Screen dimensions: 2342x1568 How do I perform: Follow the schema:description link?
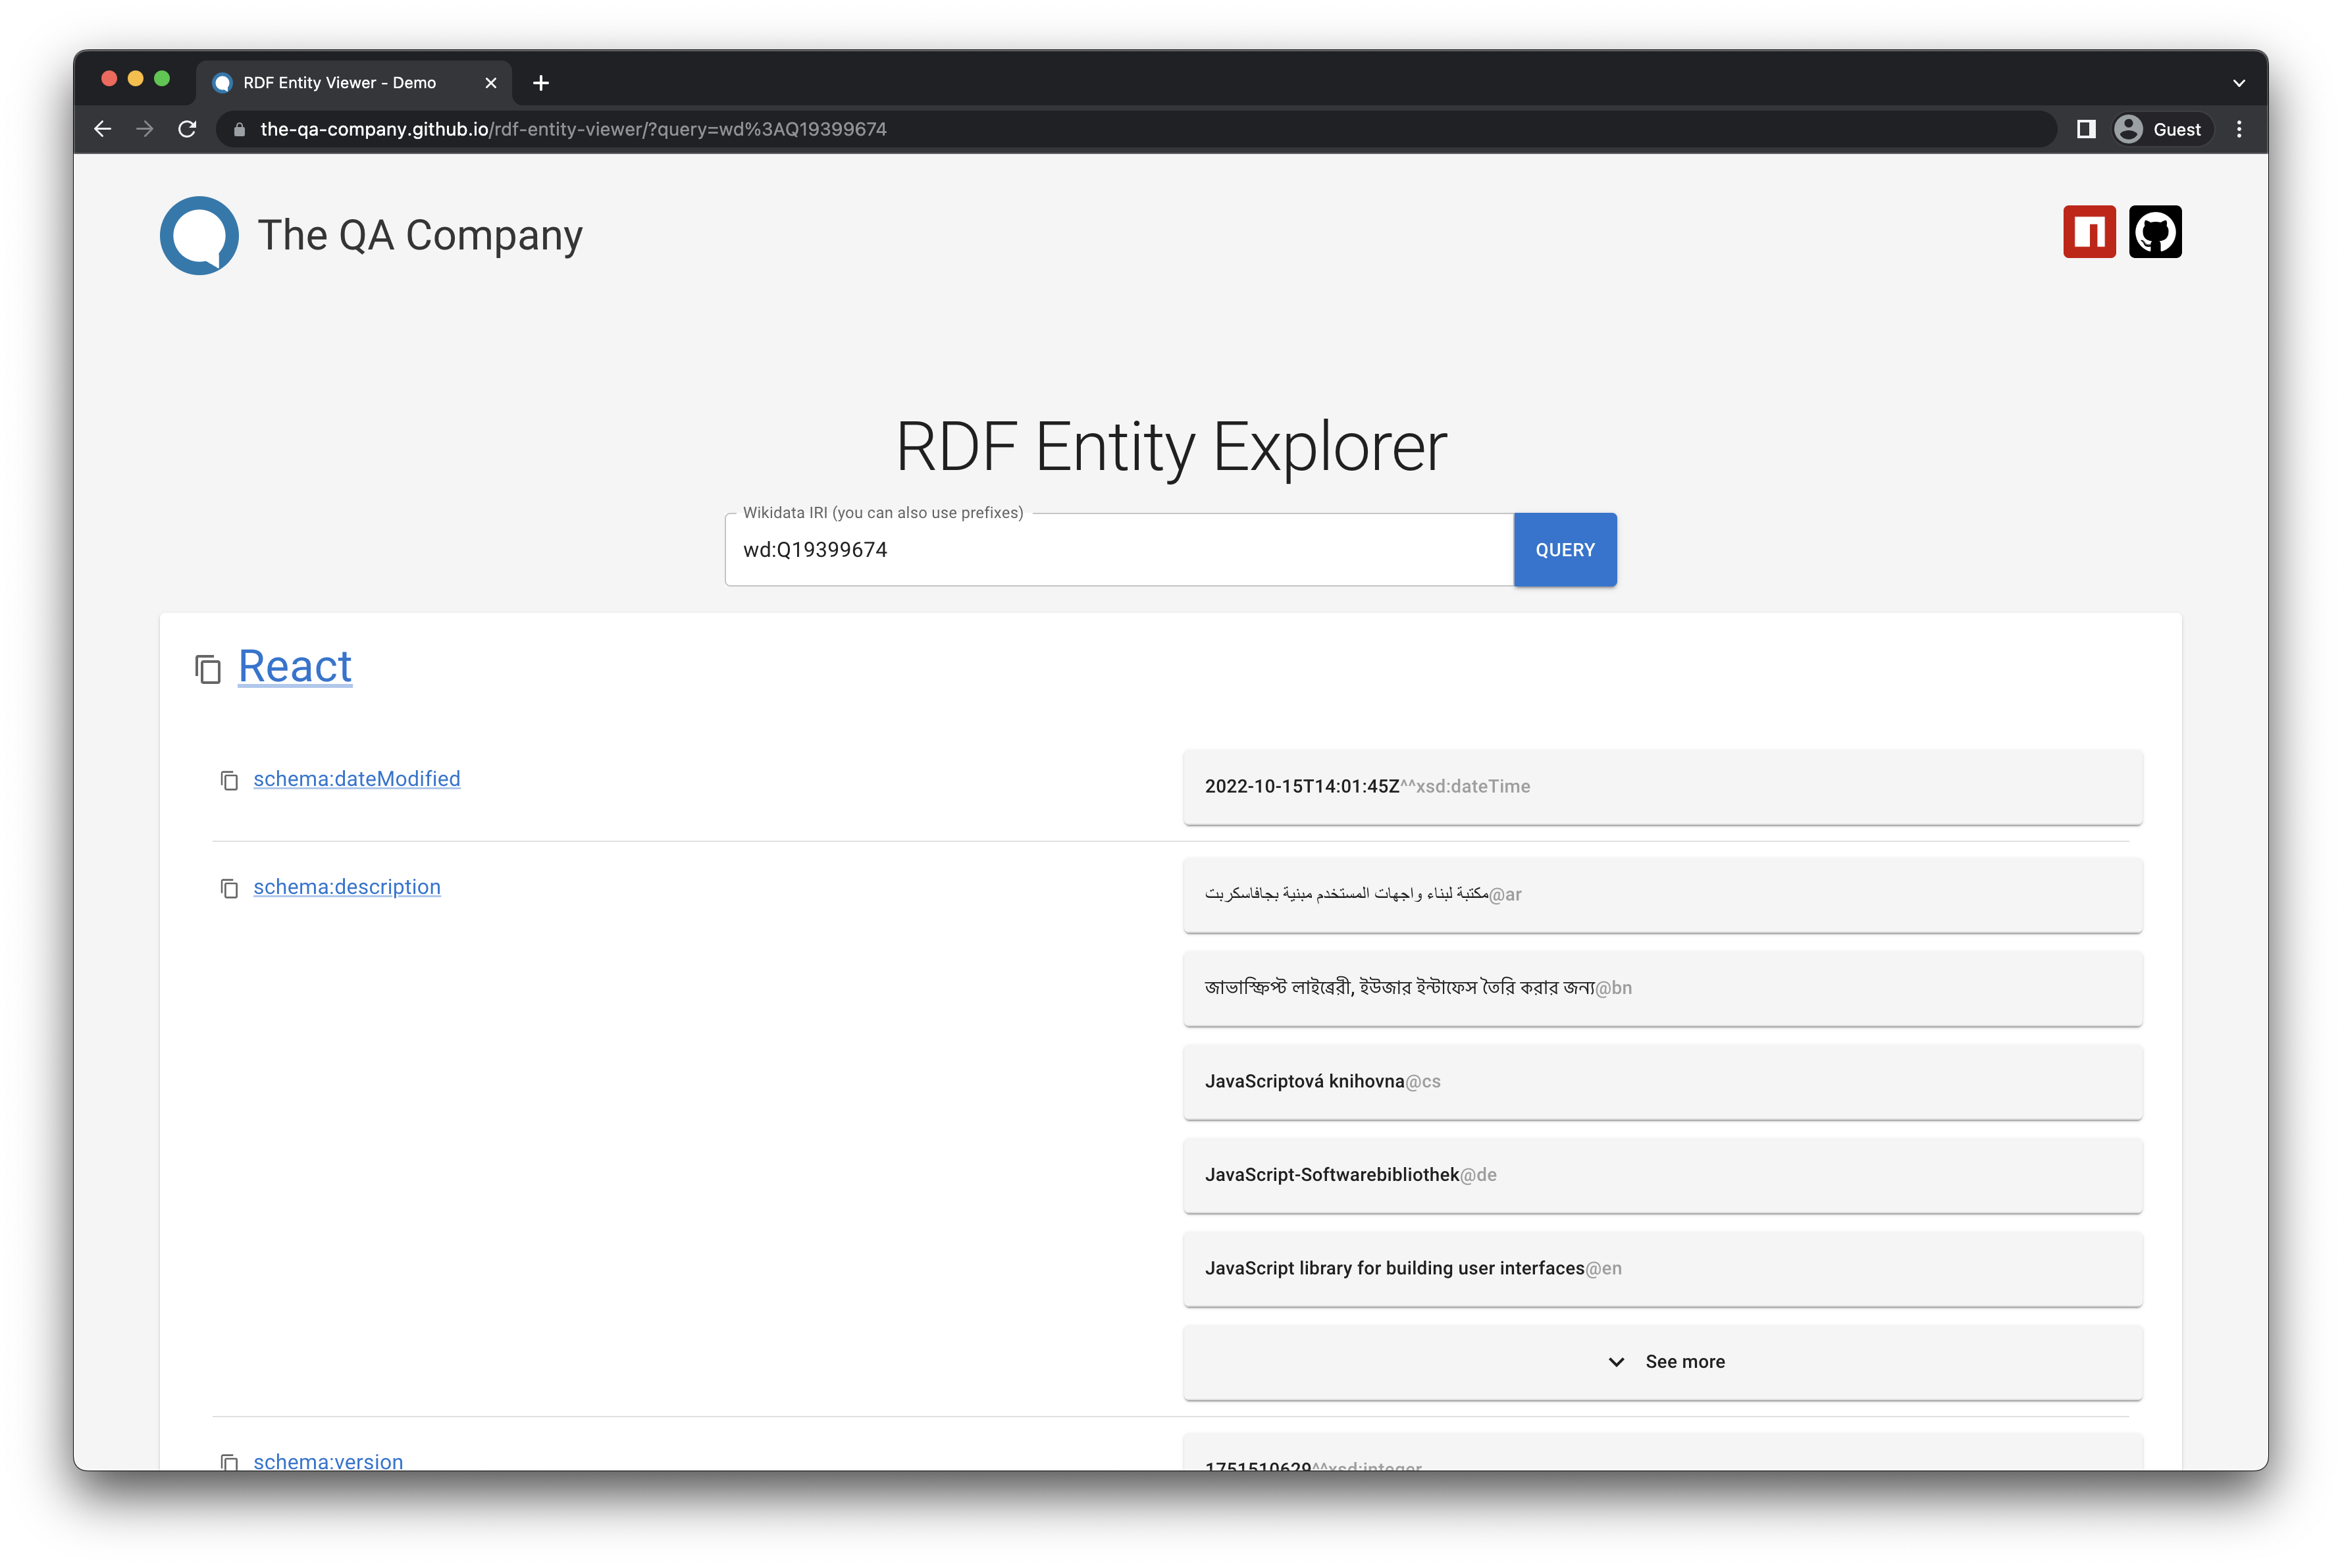point(346,887)
